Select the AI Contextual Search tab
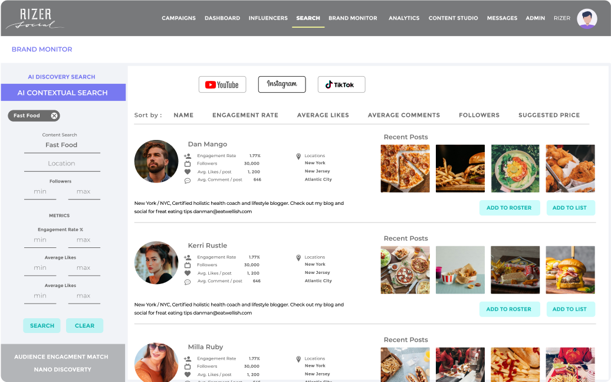Image resolution: width=611 pixels, height=382 pixels. (x=63, y=93)
